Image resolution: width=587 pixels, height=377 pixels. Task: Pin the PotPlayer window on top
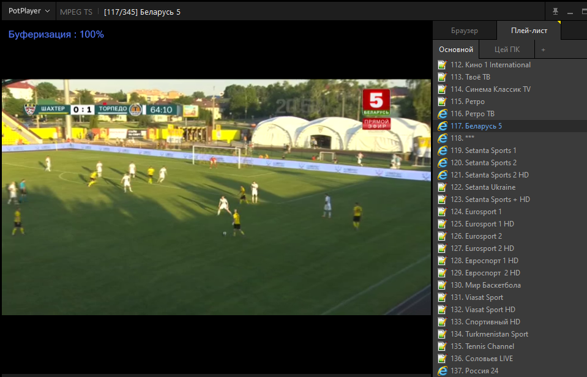[x=555, y=12]
